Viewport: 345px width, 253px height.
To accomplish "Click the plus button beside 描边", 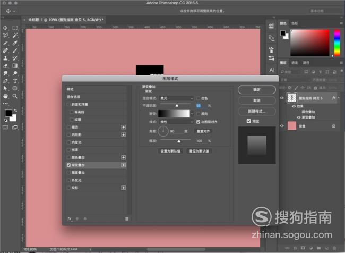I will 124,127.
